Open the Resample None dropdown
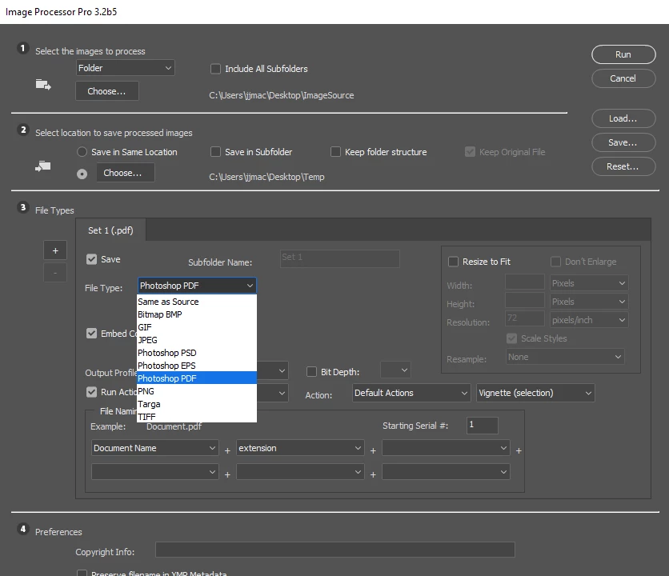The width and height of the screenshot is (669, 576). (x=565, y=357)
